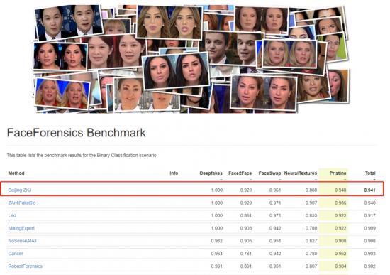Image resolution: width=390 pixels, height=275 pixels.
Task: Click the Total column header label
Action: click(370, 173)
